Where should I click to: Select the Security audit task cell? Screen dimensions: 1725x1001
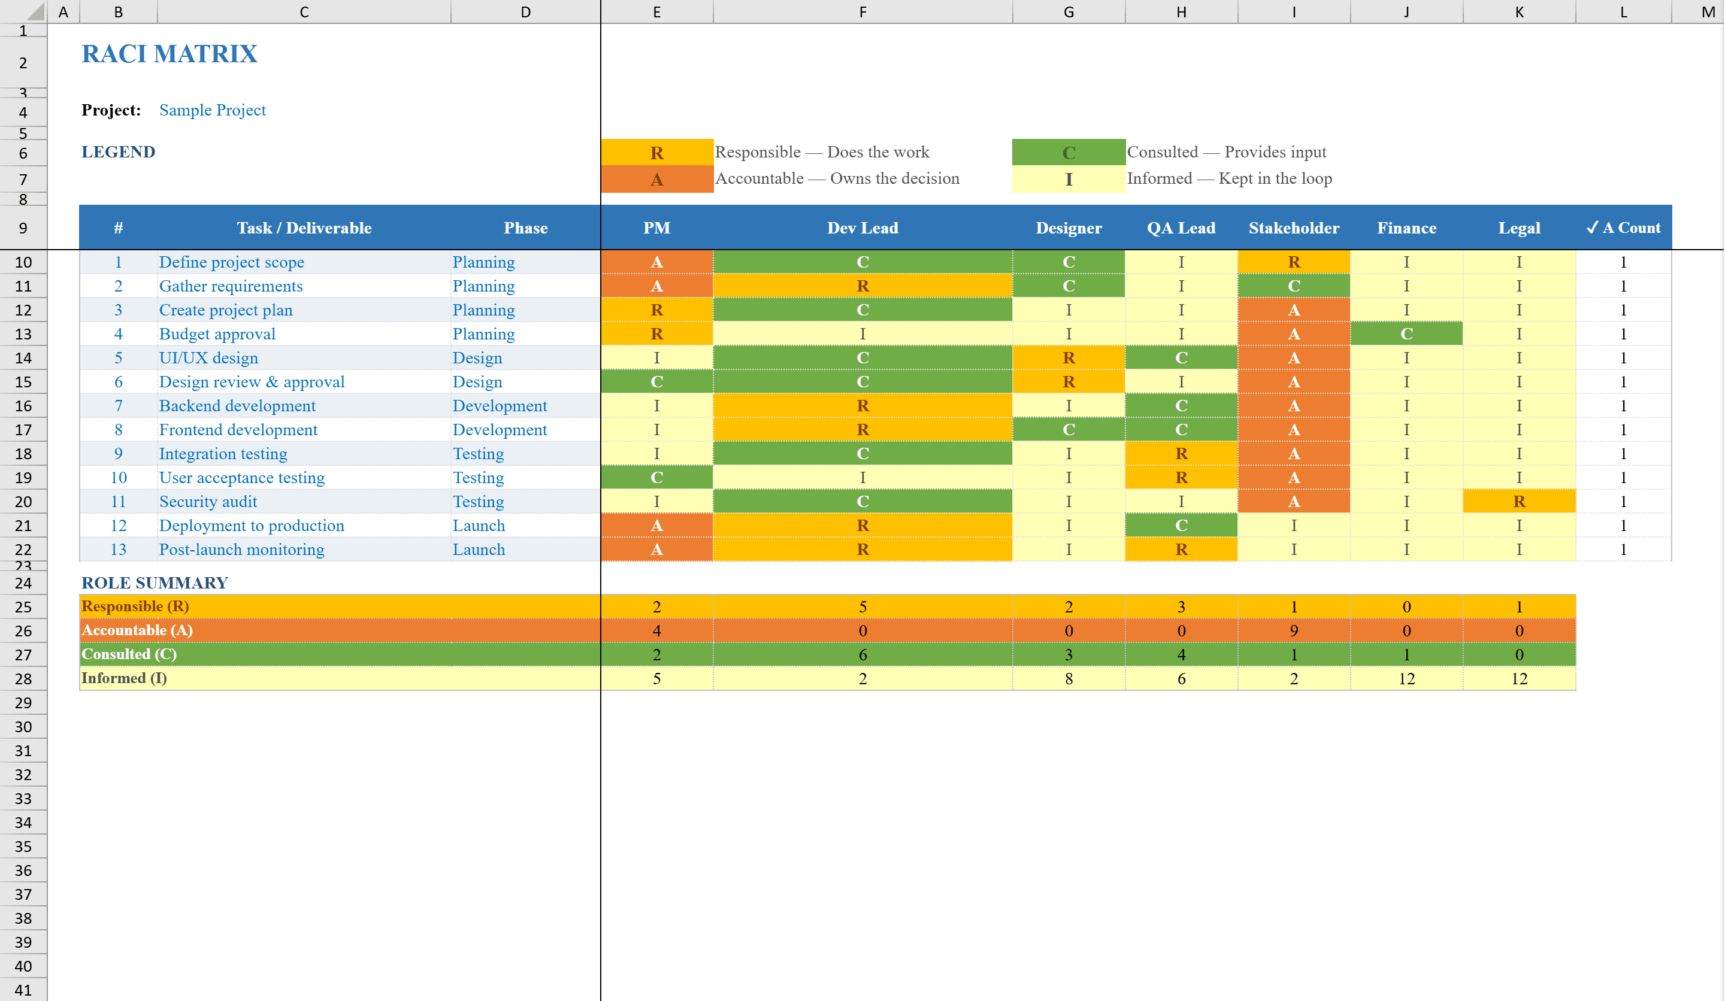(x=208, y=502)
